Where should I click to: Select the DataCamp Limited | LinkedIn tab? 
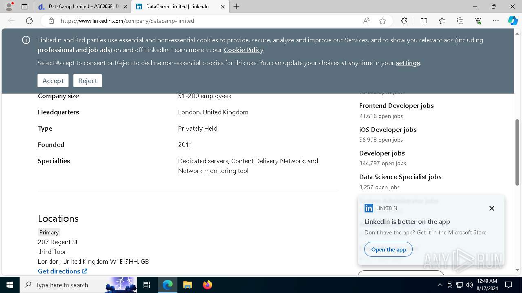(x=180, y=7)
